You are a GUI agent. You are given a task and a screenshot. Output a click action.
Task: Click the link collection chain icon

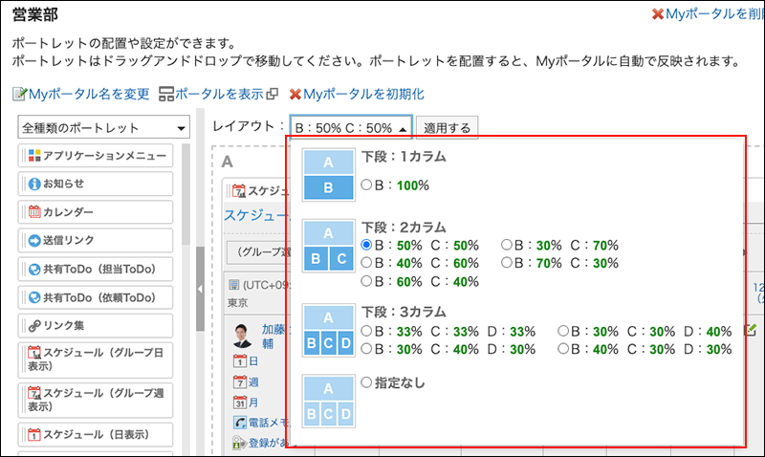[33, 326]
